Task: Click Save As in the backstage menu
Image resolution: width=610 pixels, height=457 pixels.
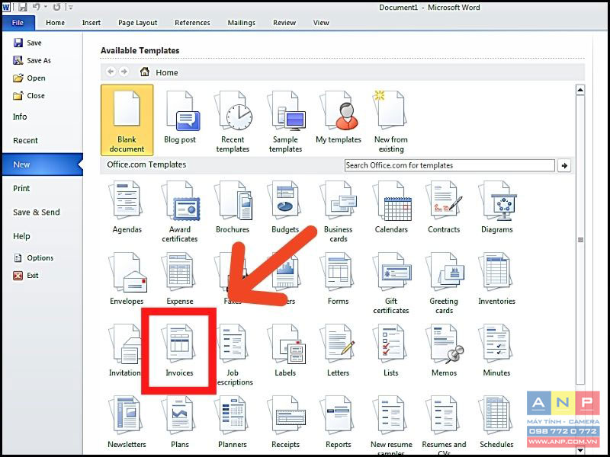Action: 32,60
